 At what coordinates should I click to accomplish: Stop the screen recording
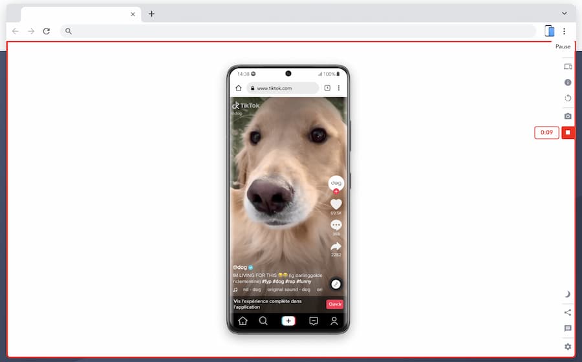[568, 133]
